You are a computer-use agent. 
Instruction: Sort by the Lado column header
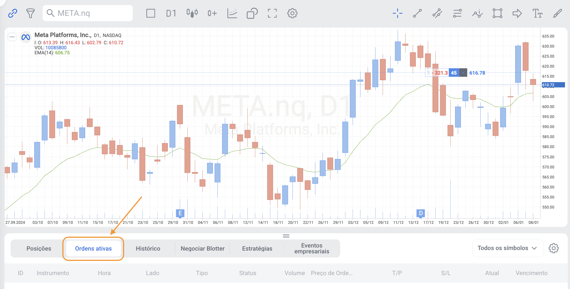coord(153,273)
